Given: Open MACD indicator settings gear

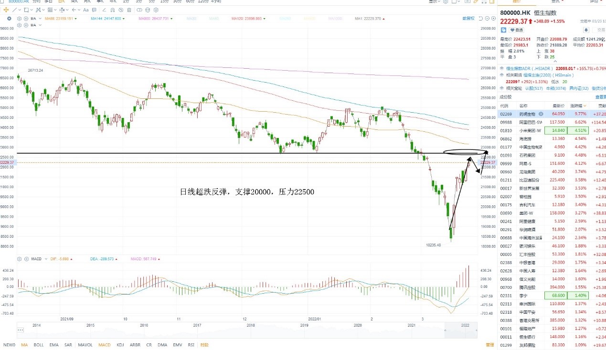Looking at the screenshot, I should 19,259.
